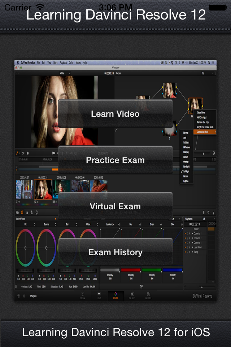Open the Playback menu in menu bar
The width and height of the screenshot is (231, 347).
tap(63, 63)
